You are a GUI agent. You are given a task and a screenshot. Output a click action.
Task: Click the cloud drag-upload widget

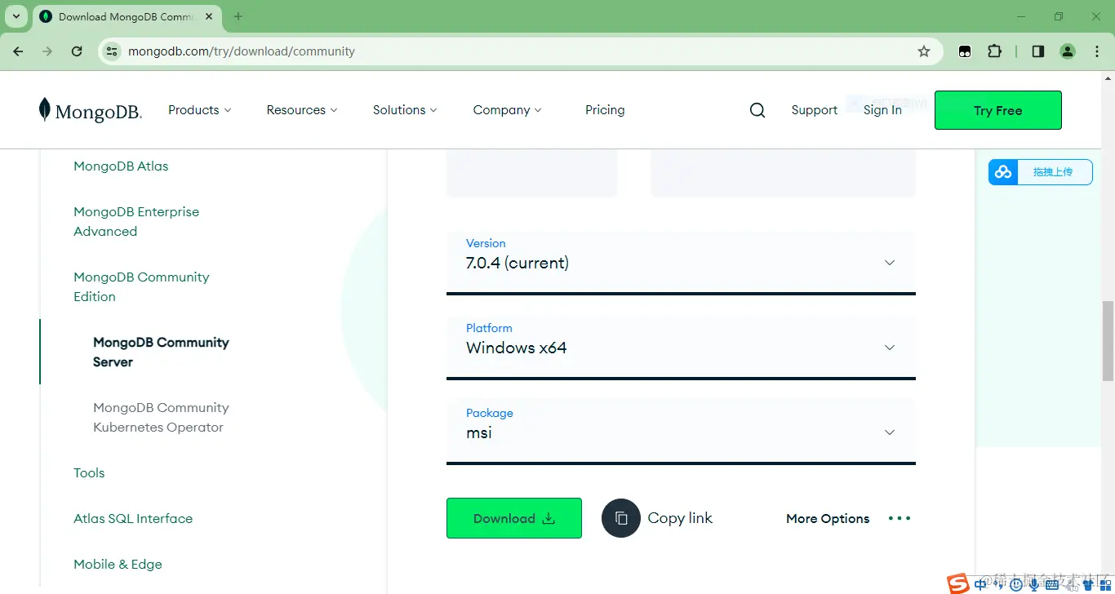click(1040, 172)
